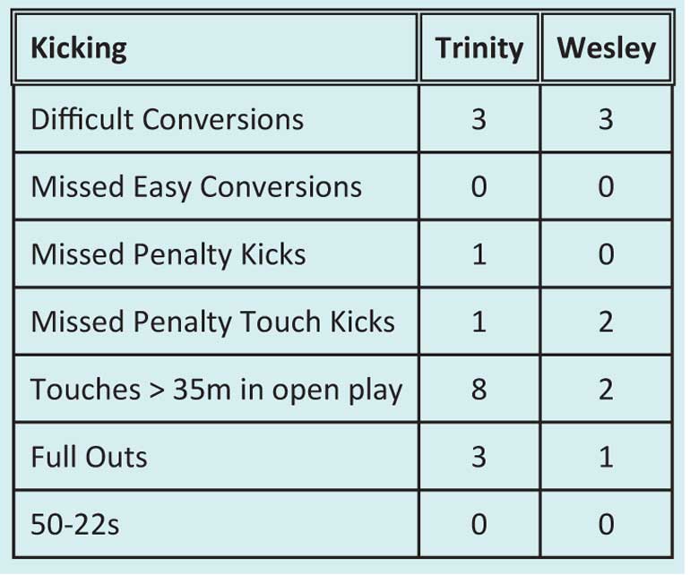Select the Trinity column header

point(479,47)
